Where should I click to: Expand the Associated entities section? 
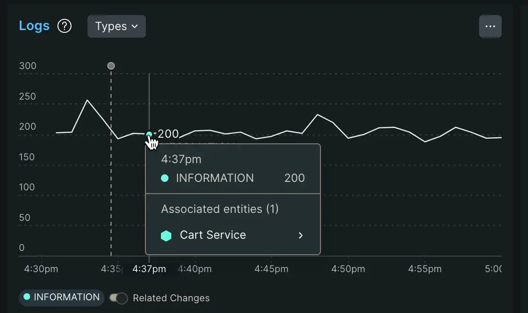tap(220, 209)
